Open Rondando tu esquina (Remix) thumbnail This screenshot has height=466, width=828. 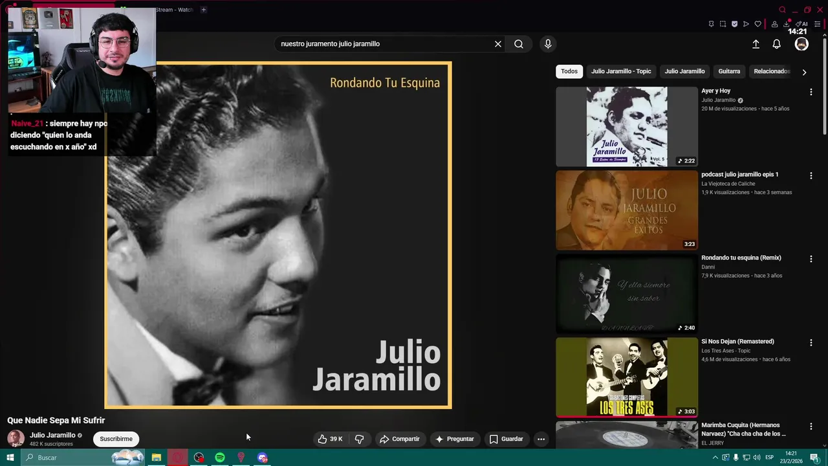point(627,294)
